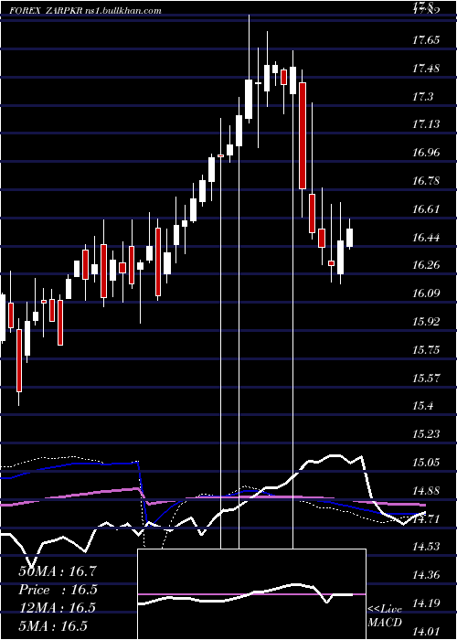Click the 14.88 price axis label

point(426,491)
